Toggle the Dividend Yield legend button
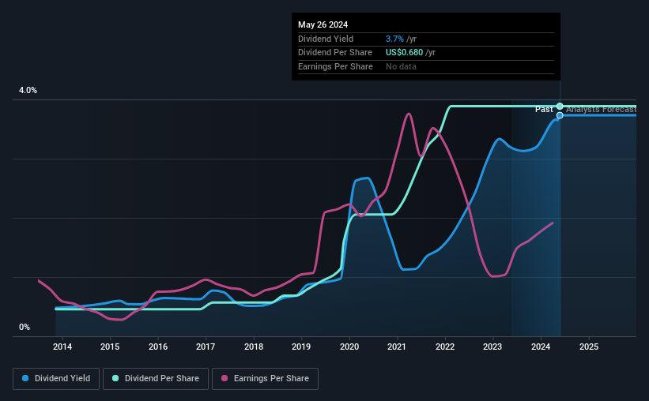 pyautogui.click(x=56, y=379)
